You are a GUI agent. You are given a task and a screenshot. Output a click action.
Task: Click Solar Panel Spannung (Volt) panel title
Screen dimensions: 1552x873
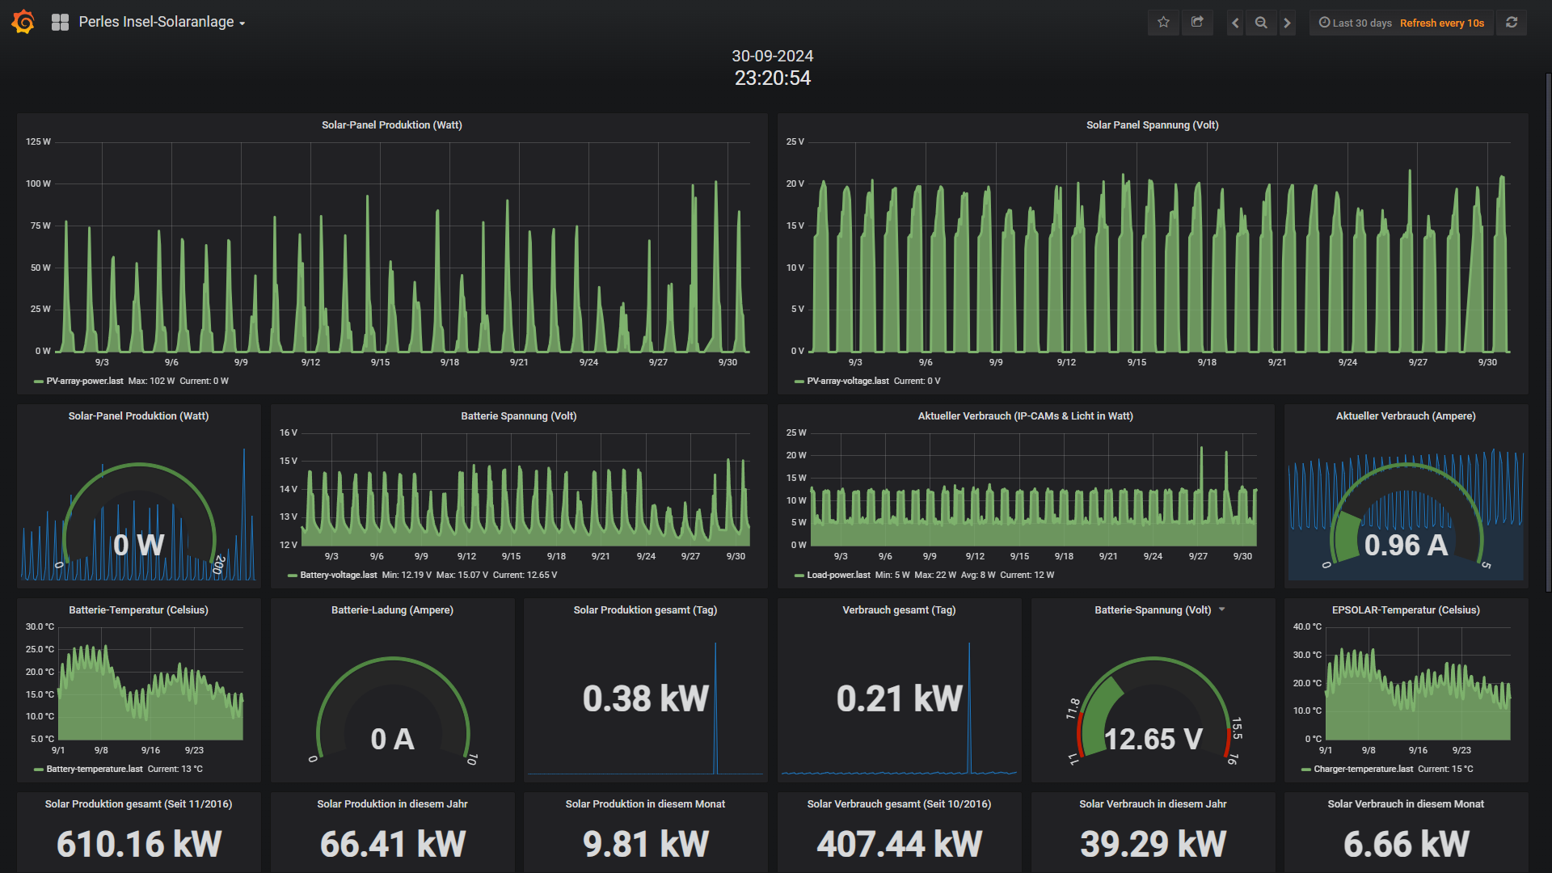[x=1152, y=125]
